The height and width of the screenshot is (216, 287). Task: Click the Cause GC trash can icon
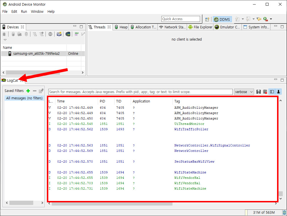(26, 34)
